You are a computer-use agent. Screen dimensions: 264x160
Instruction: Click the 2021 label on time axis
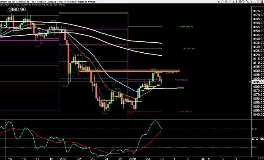click(x=63, y=158)
